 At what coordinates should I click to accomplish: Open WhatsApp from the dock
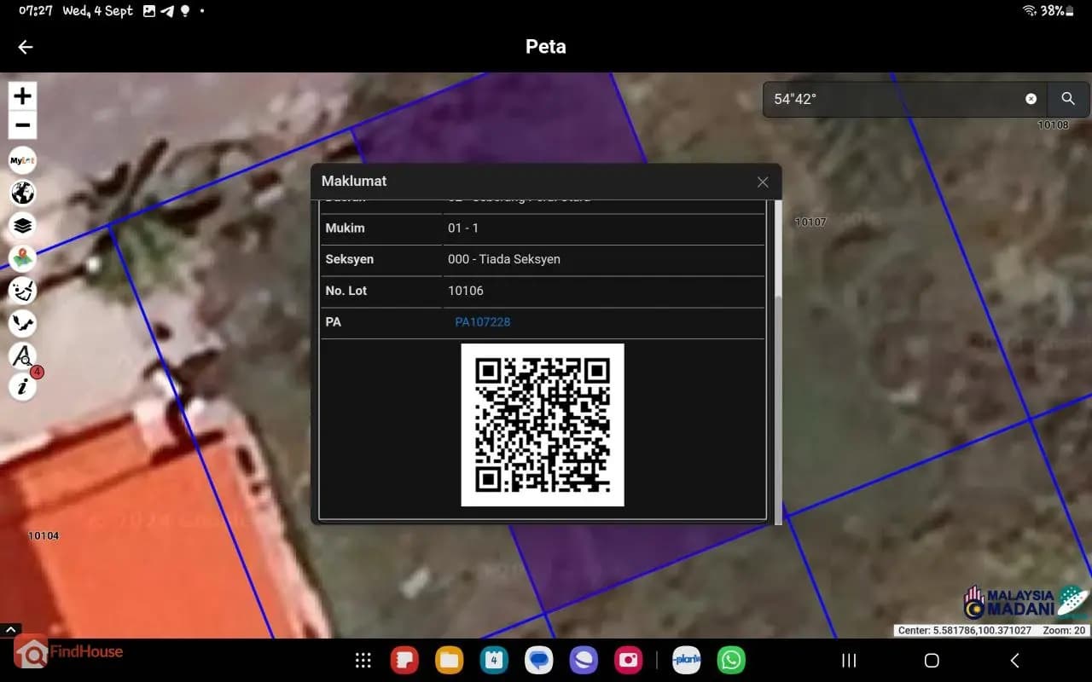tap(731, 660)
